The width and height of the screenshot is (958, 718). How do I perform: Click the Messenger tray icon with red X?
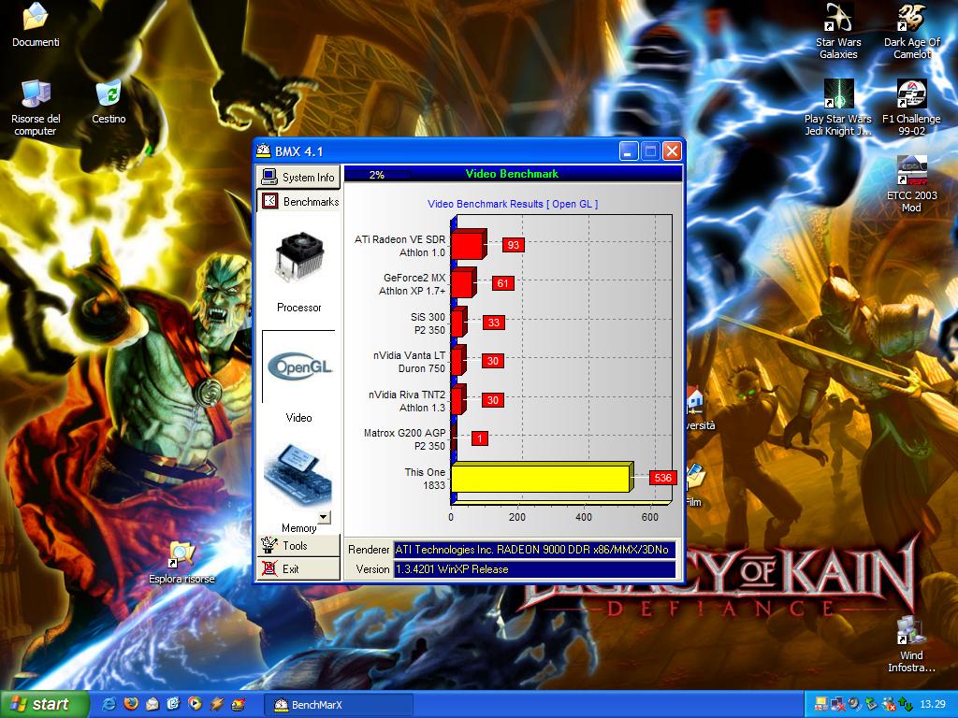889,705
